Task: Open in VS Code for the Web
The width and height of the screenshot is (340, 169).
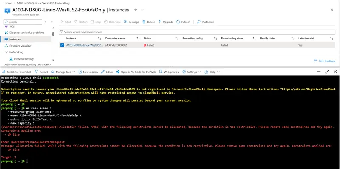Action: pos(136,72)
